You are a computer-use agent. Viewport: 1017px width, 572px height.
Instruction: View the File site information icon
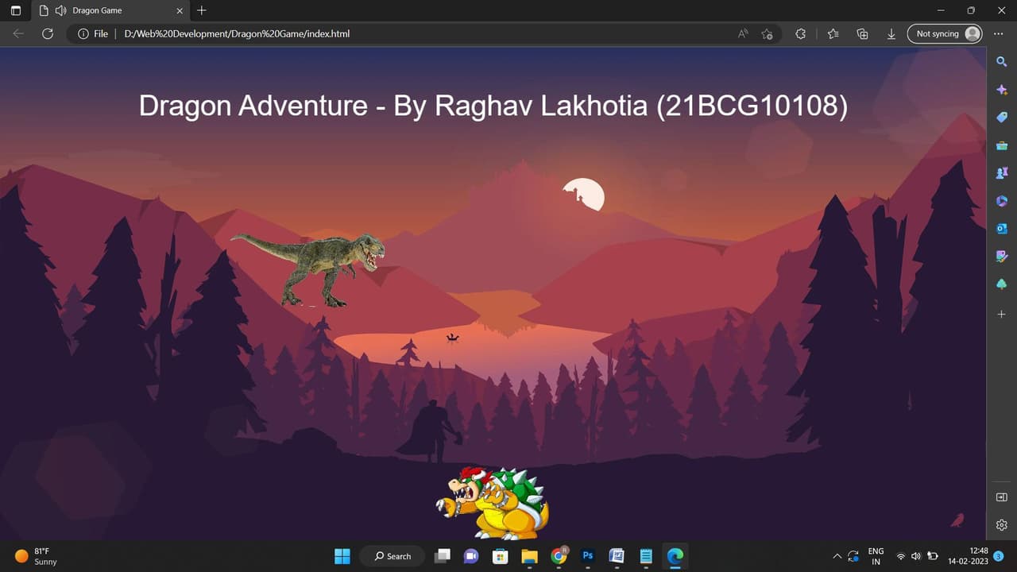pyautogui.click(x=93, y=34)
